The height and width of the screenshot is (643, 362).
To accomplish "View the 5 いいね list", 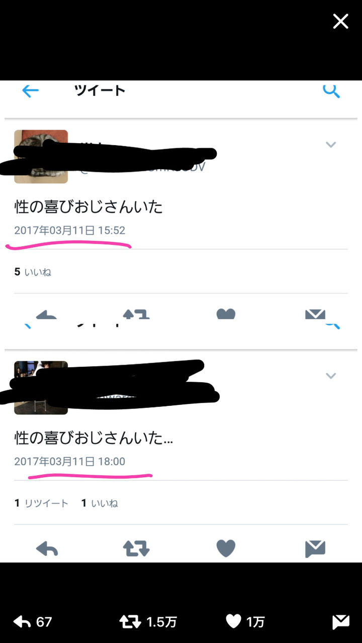I will click(x=33, y=272).
